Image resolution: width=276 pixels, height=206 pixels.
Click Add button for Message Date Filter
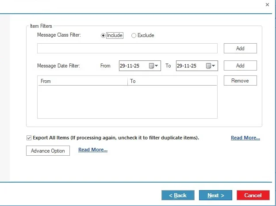click(240, 66)
